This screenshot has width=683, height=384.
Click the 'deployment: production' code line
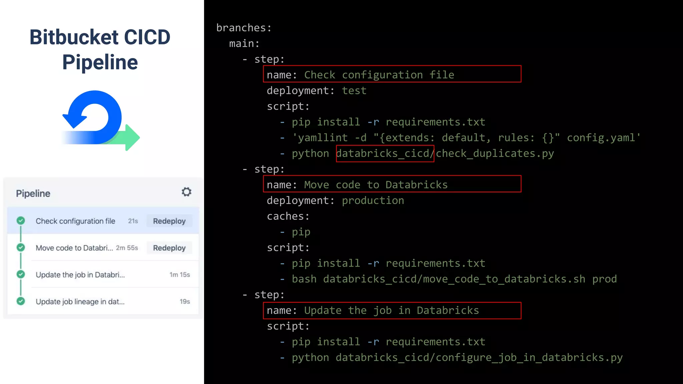335,200
